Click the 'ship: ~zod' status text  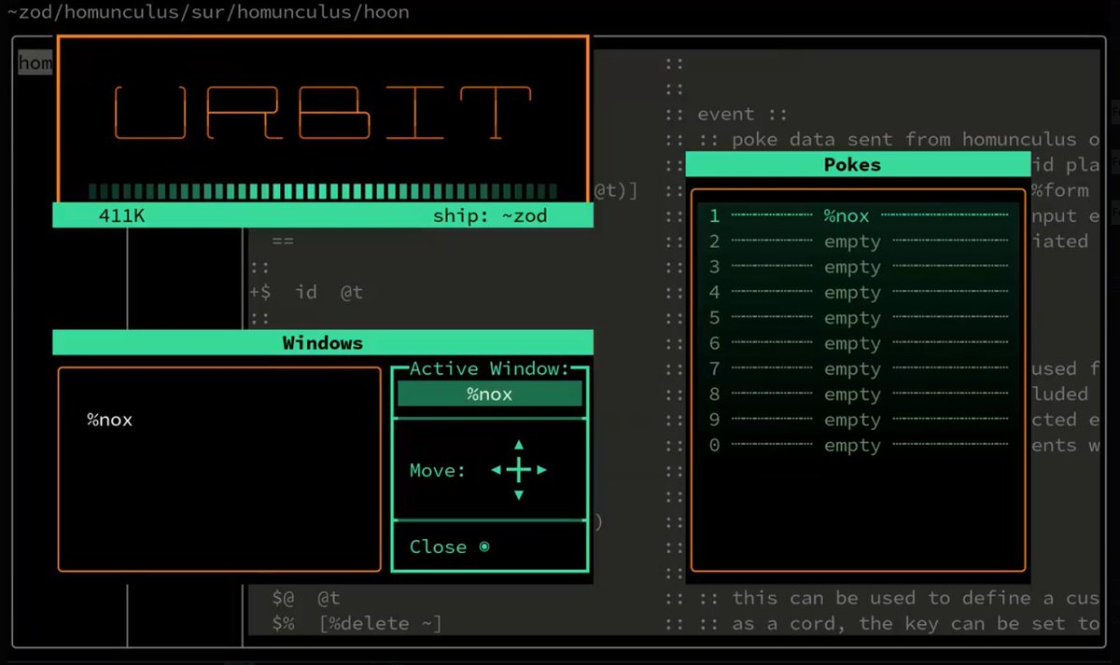tap(490, 215)
